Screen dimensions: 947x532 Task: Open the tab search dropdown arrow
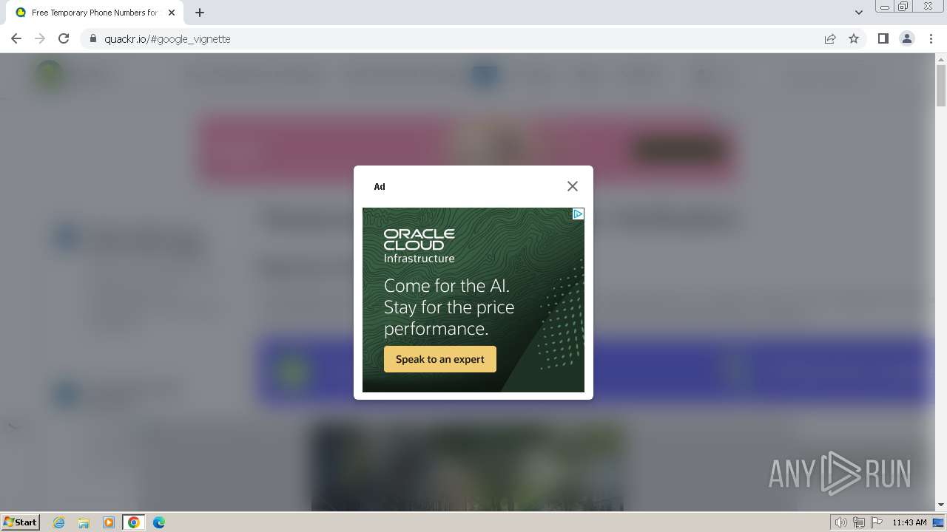click(859, 13)
